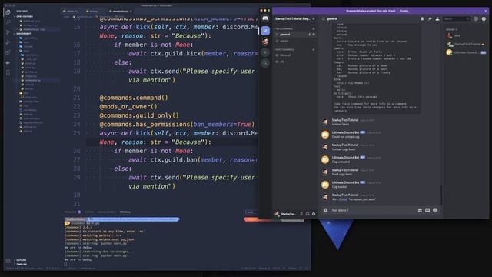The height and width of the screenshot is (277, 492).
Task: Edit the general channel settings cog
Action: tap(314, 35)
